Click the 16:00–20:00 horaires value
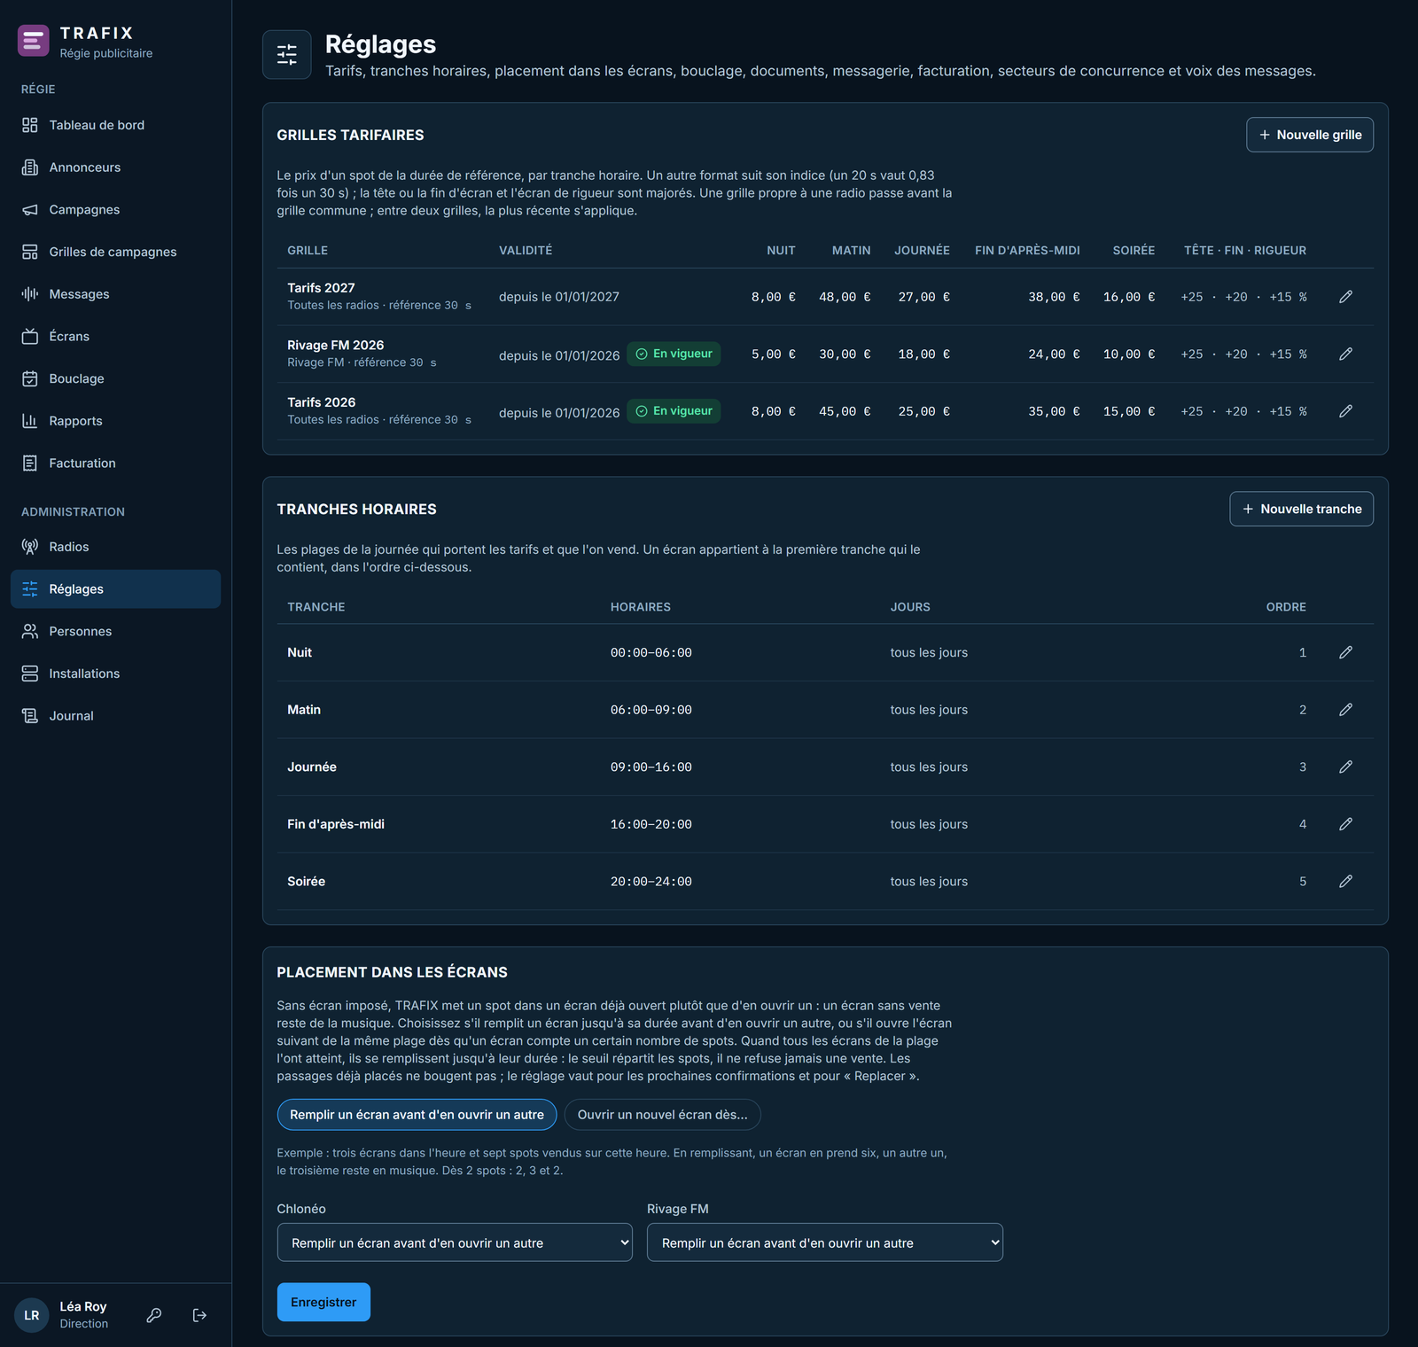Viewport: 1418px width, 1347px height. click(x=651, y=824)
